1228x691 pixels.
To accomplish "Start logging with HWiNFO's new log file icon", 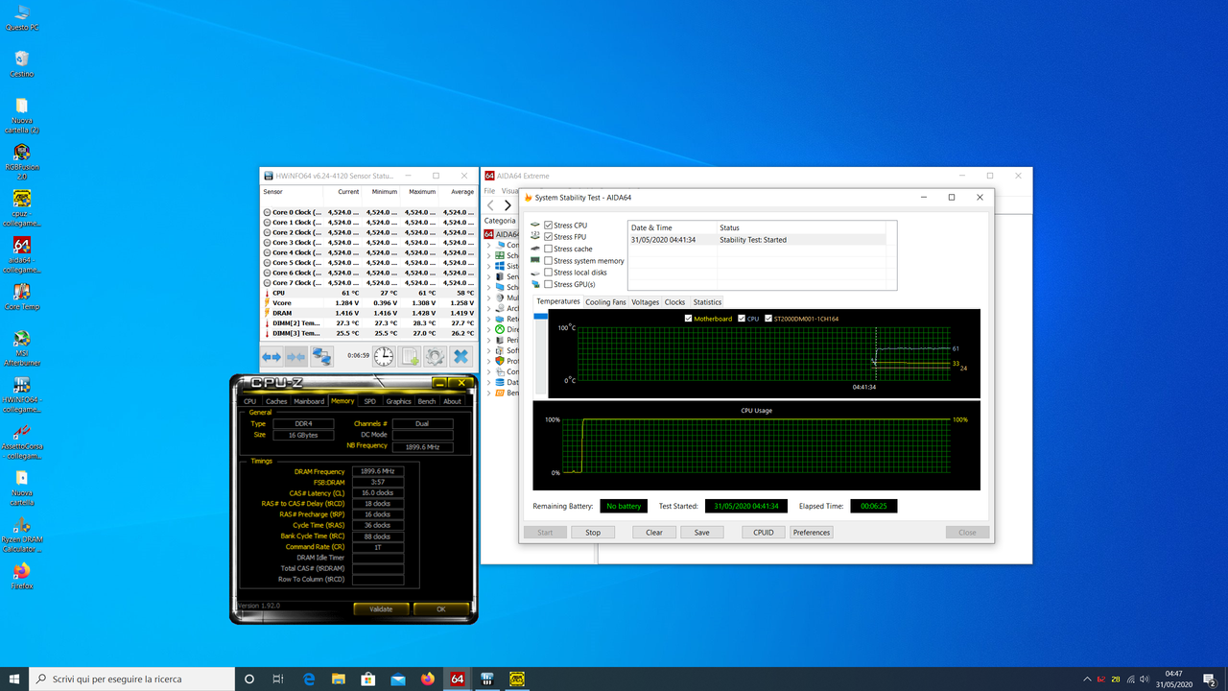I will tap(408, 356).
